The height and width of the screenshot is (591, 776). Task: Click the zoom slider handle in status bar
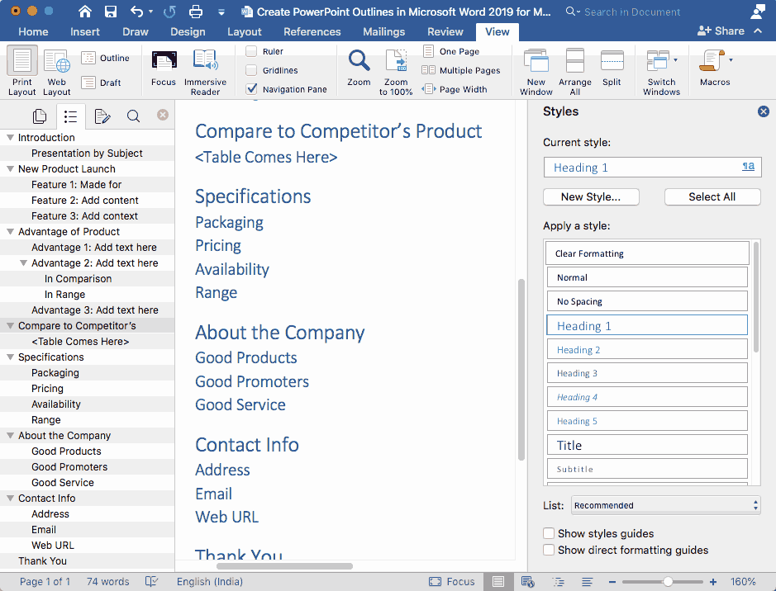click(668, 582)
